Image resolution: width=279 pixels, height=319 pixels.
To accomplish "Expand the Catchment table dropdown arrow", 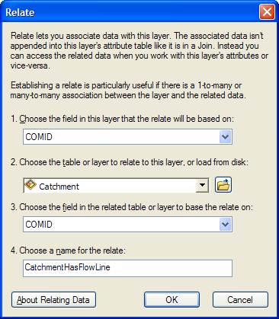I will tap(202, 185).
